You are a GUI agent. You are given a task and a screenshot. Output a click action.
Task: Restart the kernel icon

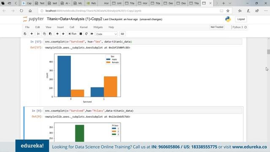[86, 34]
